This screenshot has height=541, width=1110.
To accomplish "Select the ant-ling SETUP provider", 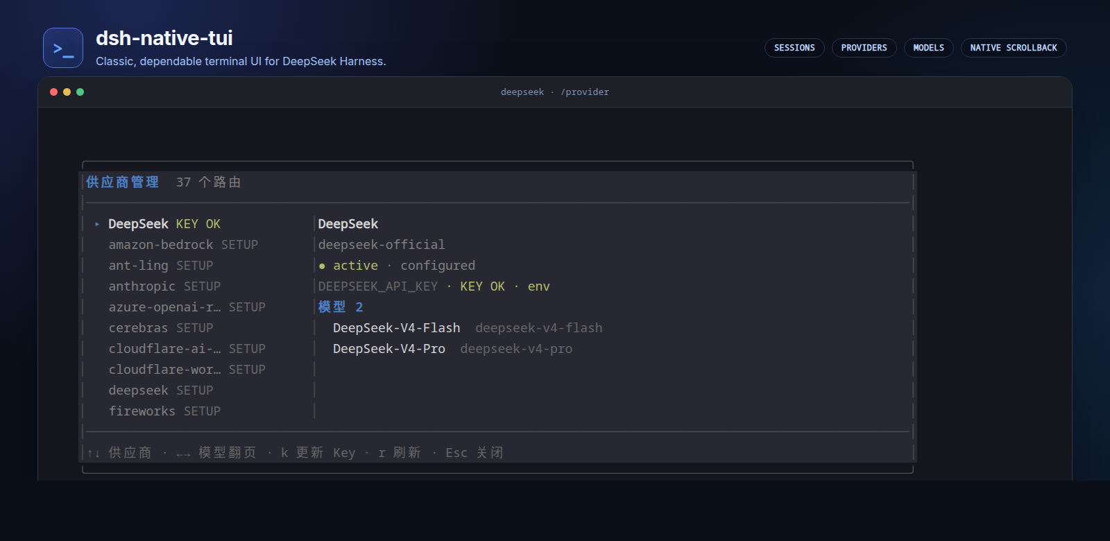I will point(161,266).
